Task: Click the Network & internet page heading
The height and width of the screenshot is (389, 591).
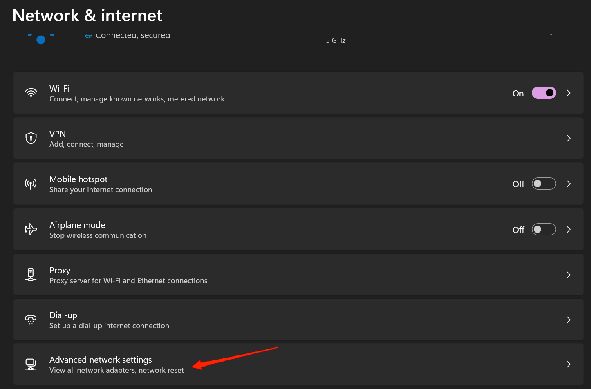Action: tap(87, 16)
